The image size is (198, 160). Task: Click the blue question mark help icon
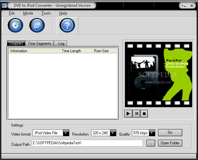click(x=67, y=25)
